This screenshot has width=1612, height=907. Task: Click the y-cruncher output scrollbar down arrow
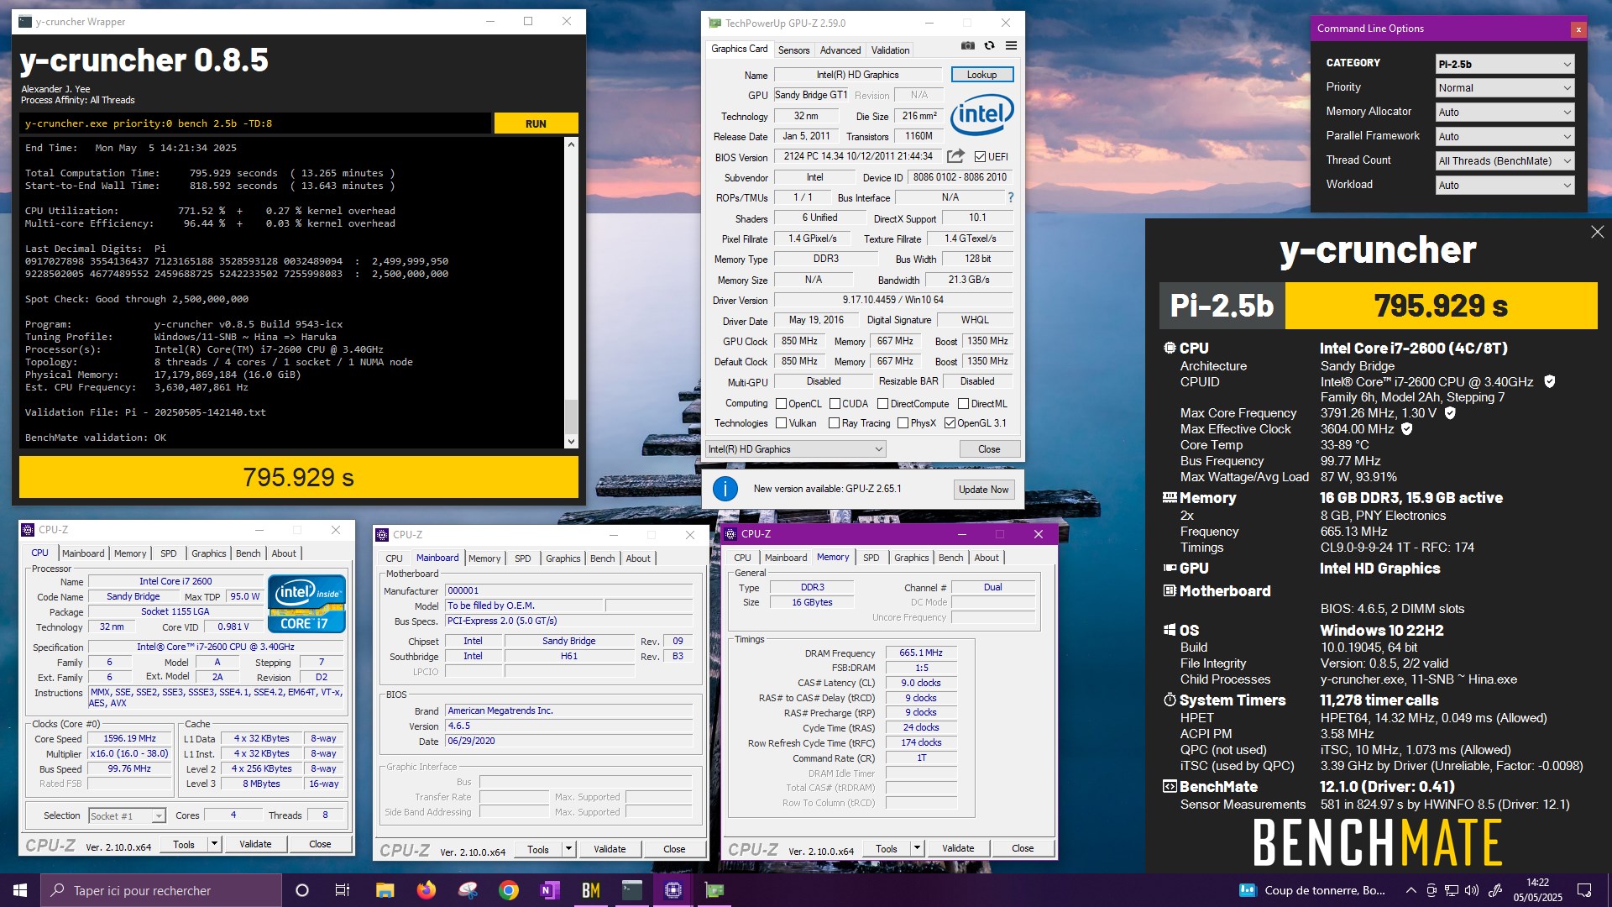(x=571, y=442)
